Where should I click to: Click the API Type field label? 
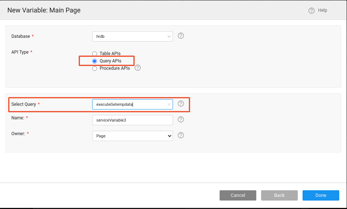coord(20,52)
